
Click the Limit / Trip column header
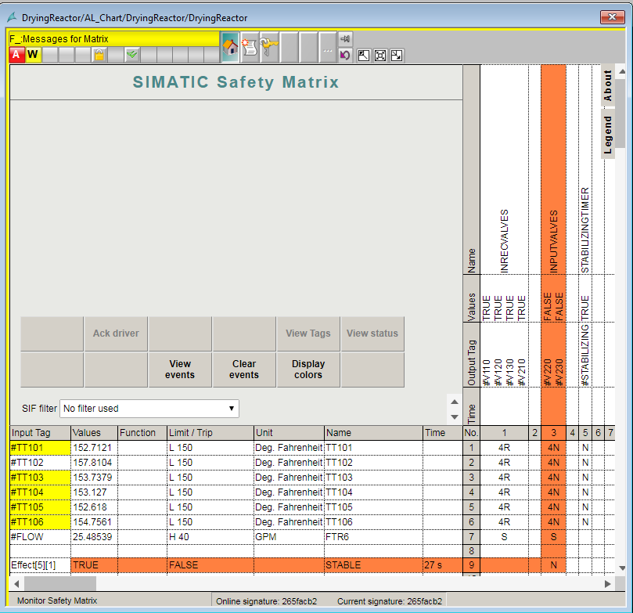point(210,433)
